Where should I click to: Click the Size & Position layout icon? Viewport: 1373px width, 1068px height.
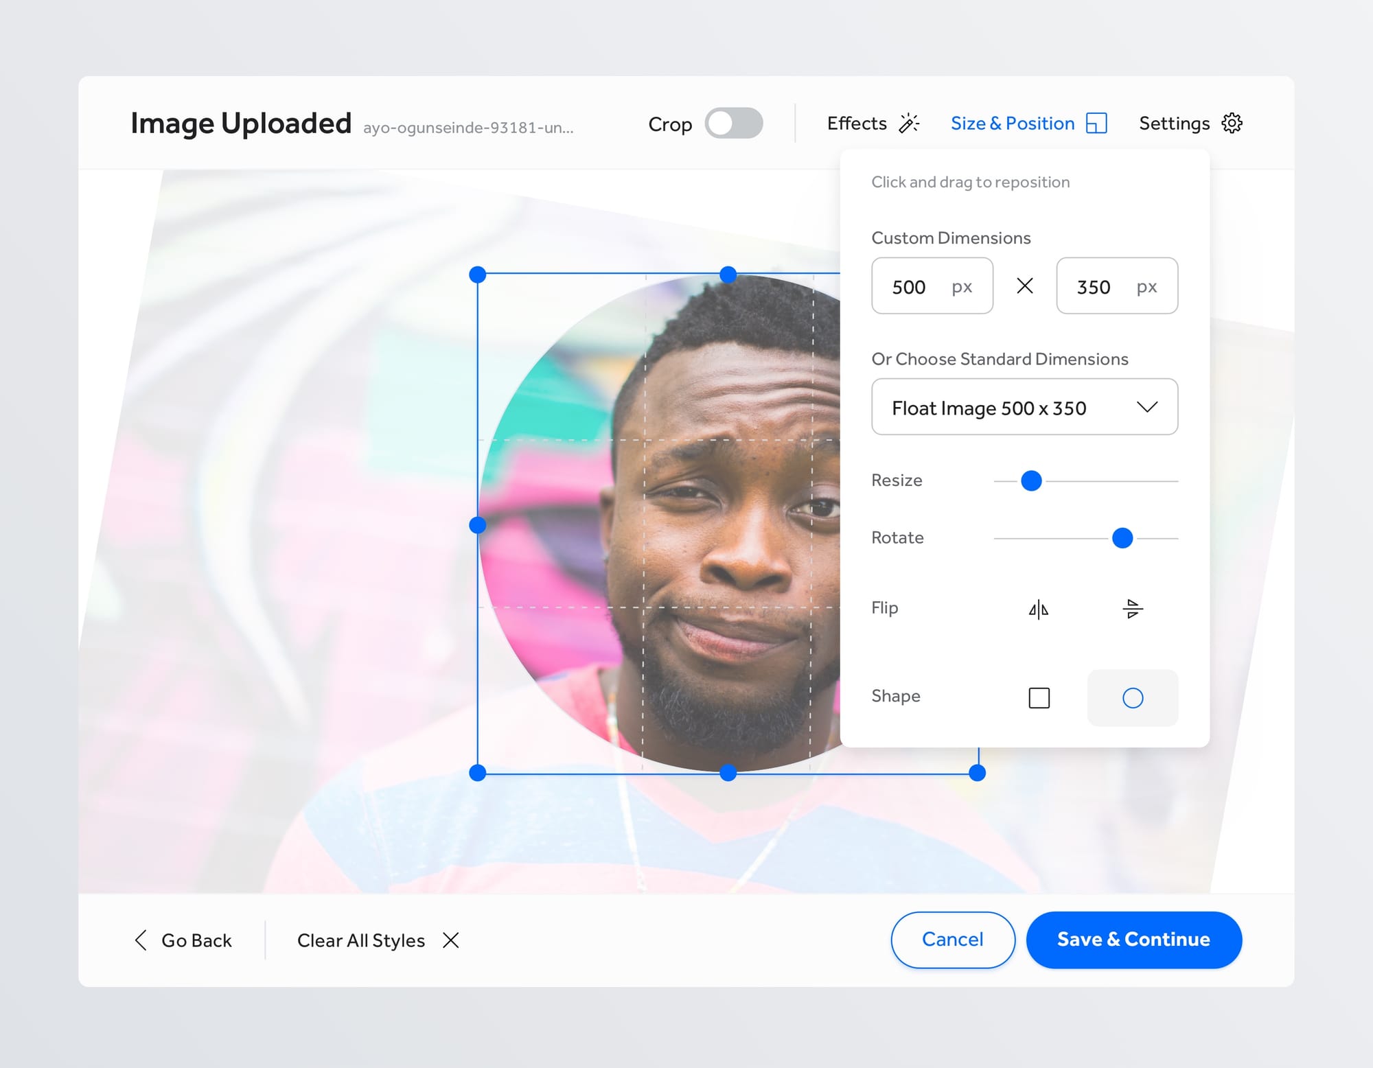pos(1096,124)
